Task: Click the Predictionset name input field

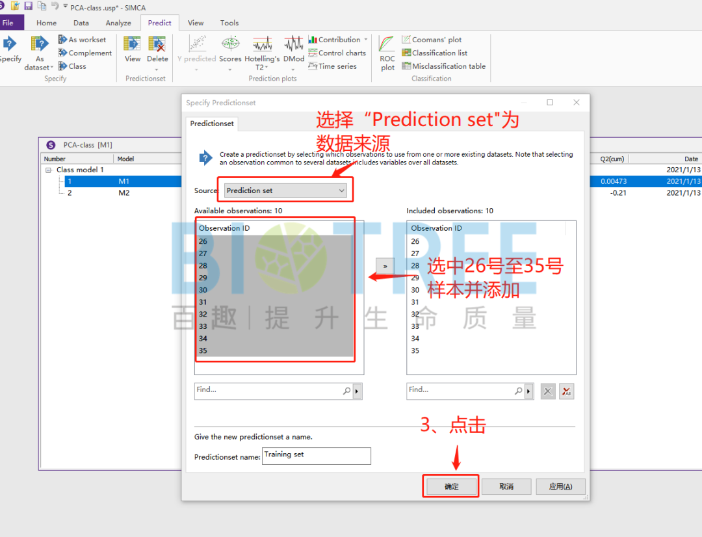Action: 317,455
